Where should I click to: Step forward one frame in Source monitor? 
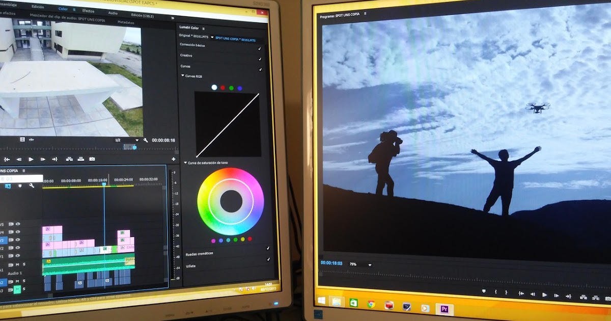[43, 159]
